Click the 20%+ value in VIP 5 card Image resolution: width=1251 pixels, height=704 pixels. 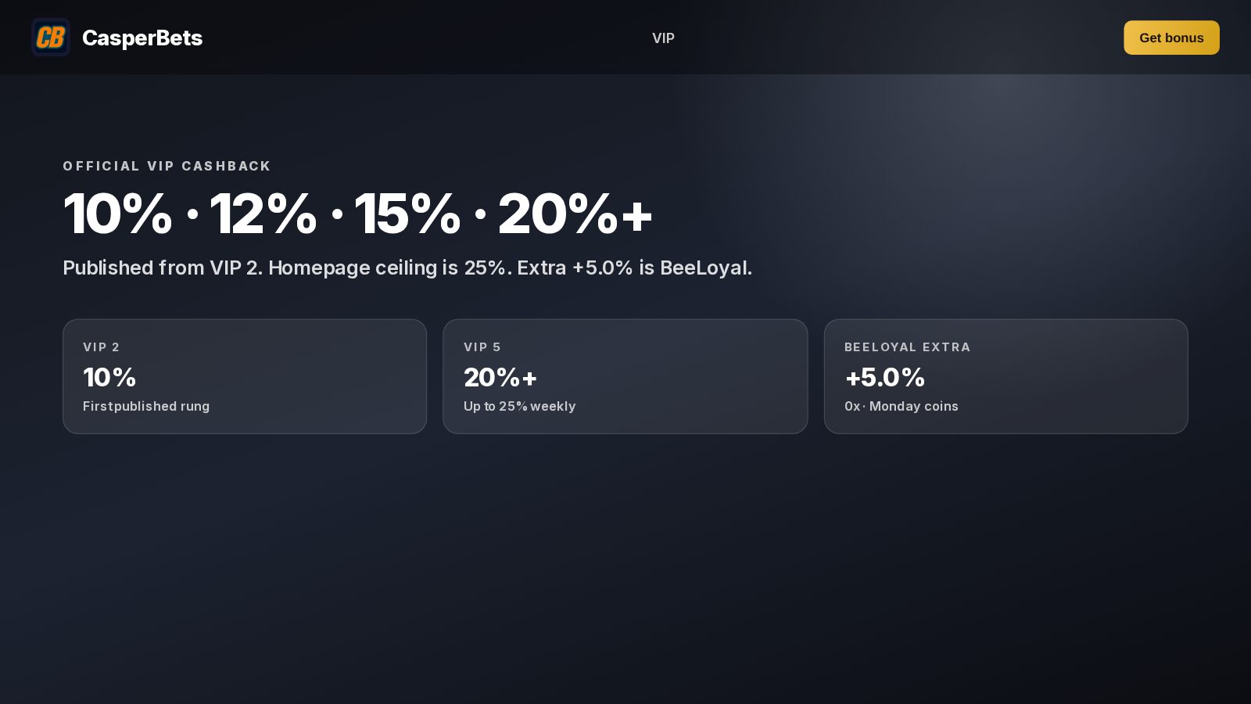[x=500, y=377]
